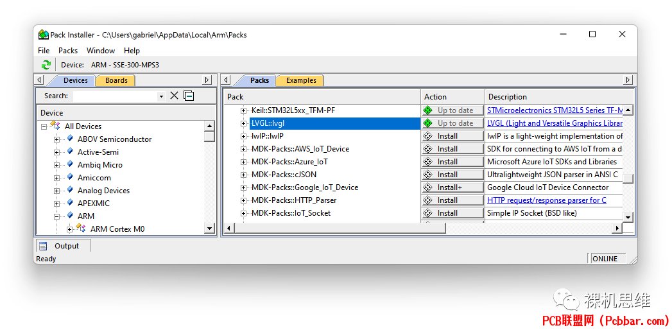Open the Help menu
Viewport: 672px width, 330px height.
(132, 51)
